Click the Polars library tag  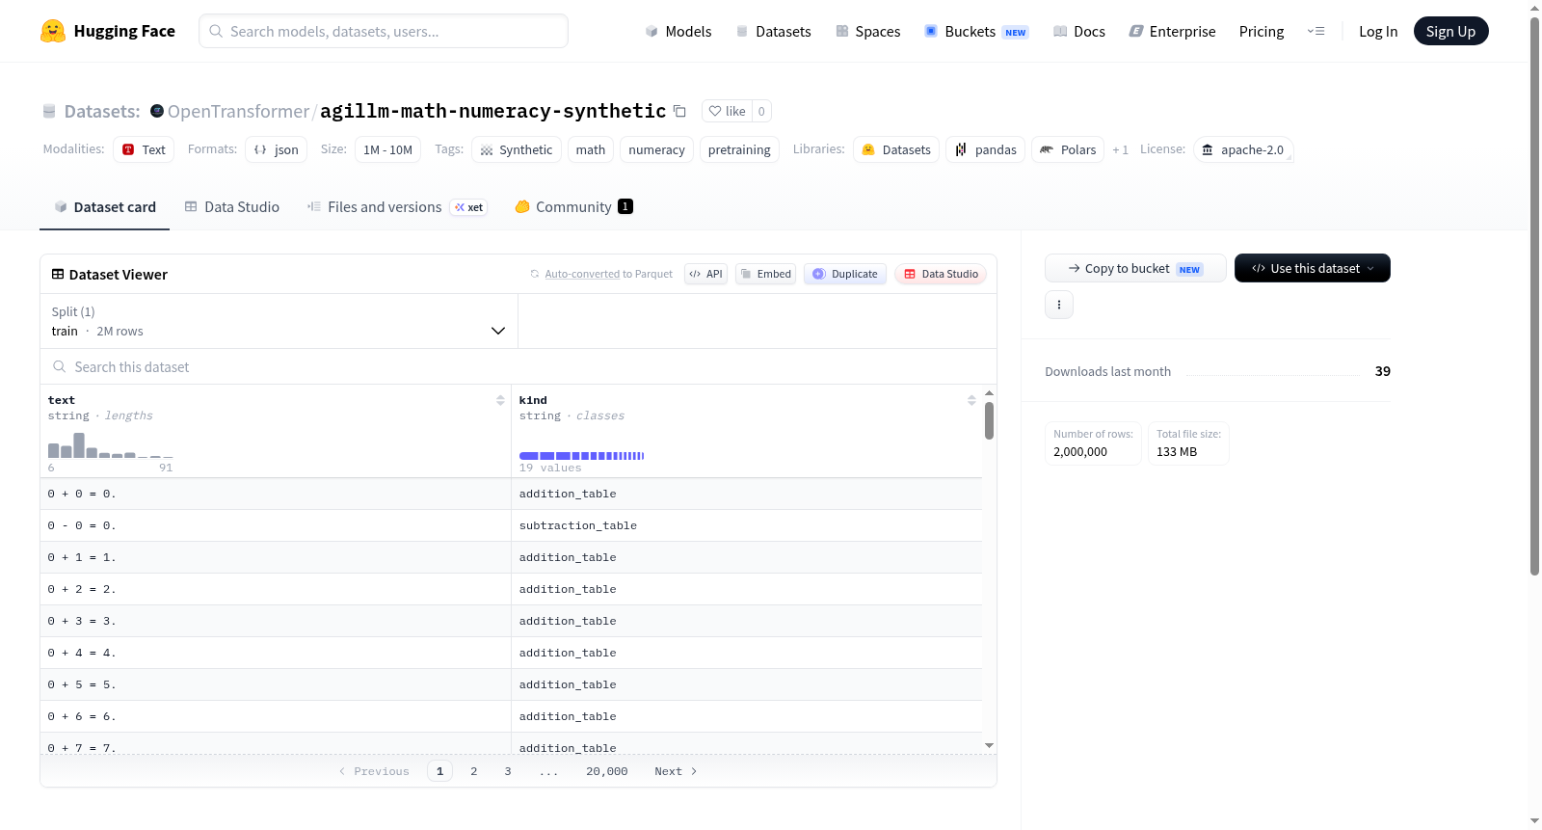coord(1068,149)
